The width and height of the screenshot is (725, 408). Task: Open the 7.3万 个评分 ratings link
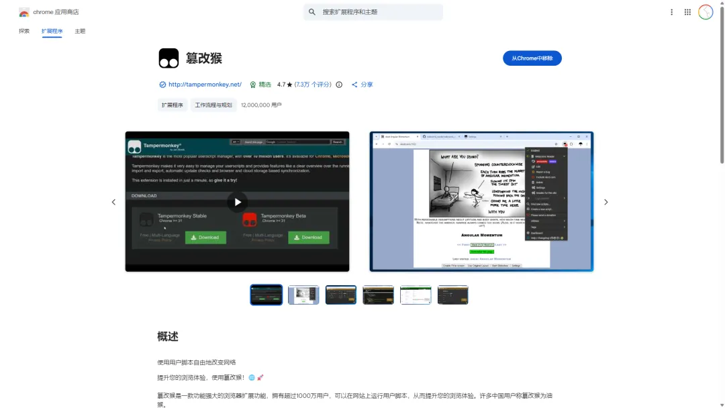point(313,85)
